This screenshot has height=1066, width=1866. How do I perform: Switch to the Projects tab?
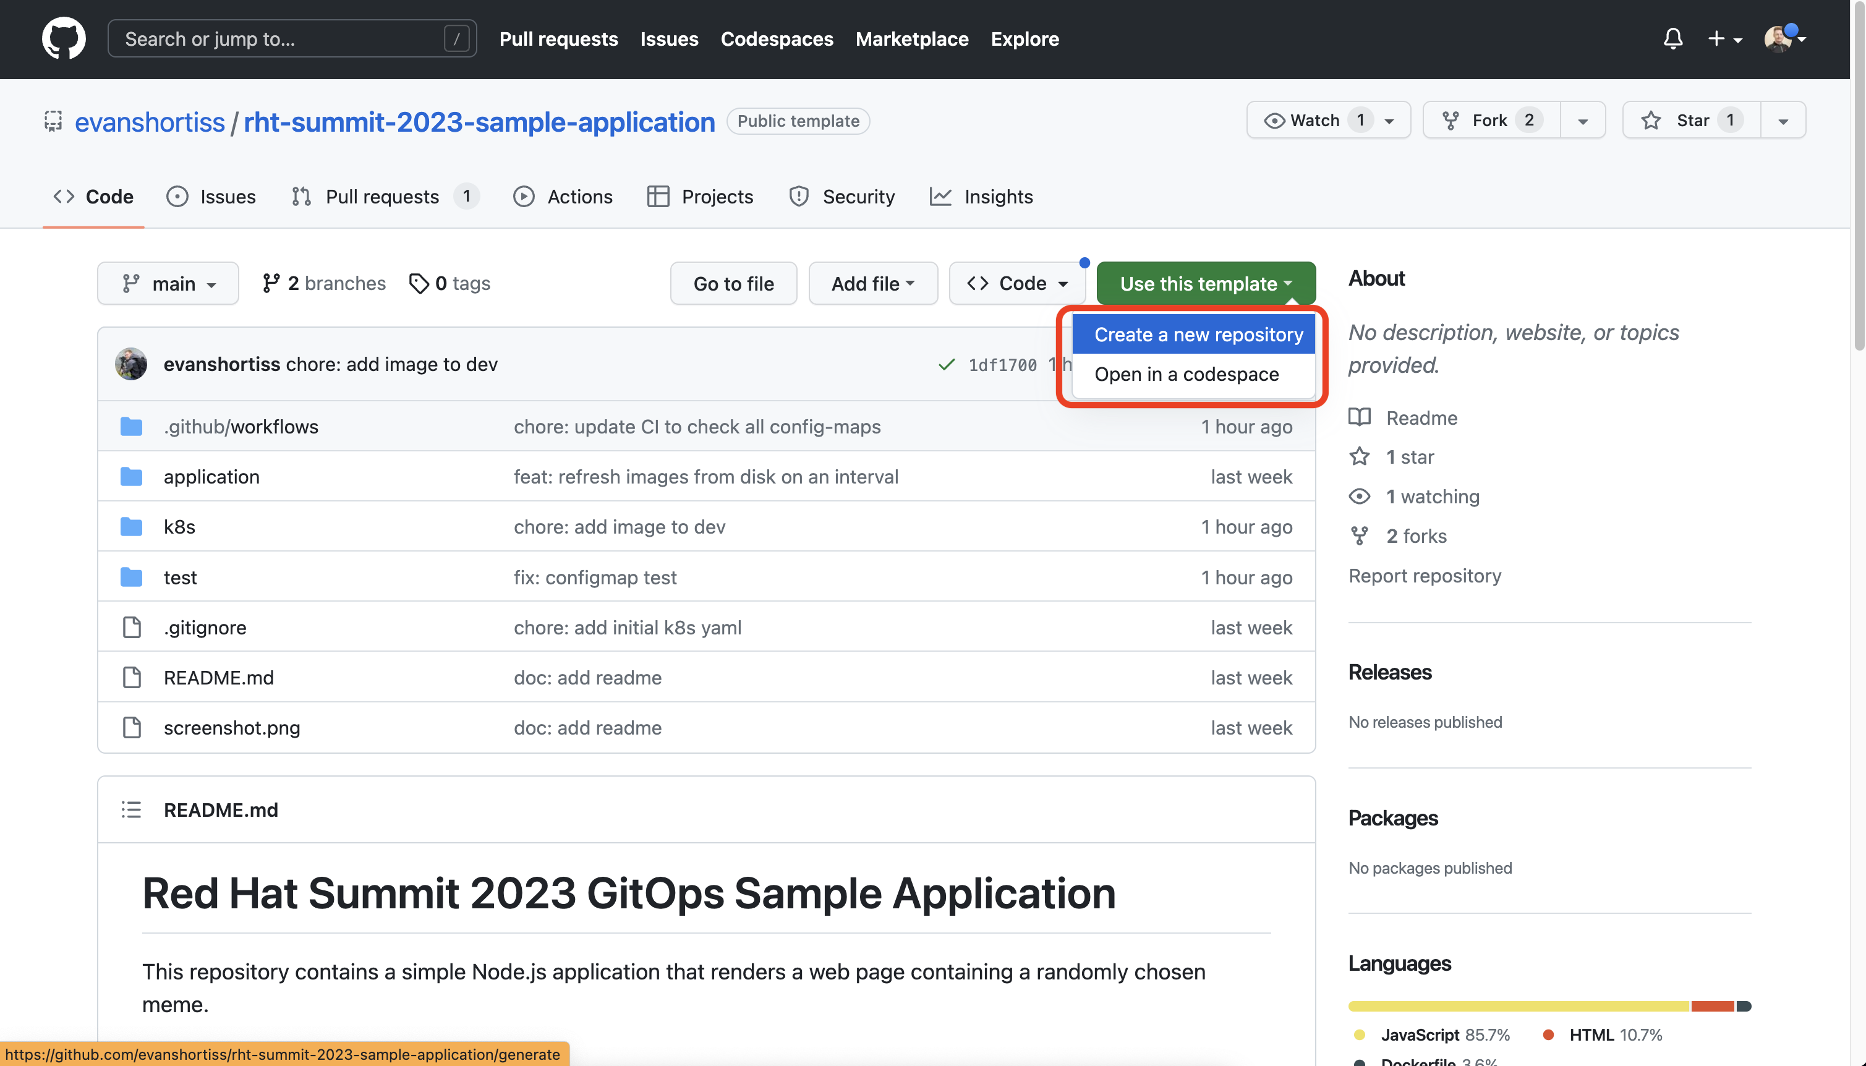click(700, 196)
